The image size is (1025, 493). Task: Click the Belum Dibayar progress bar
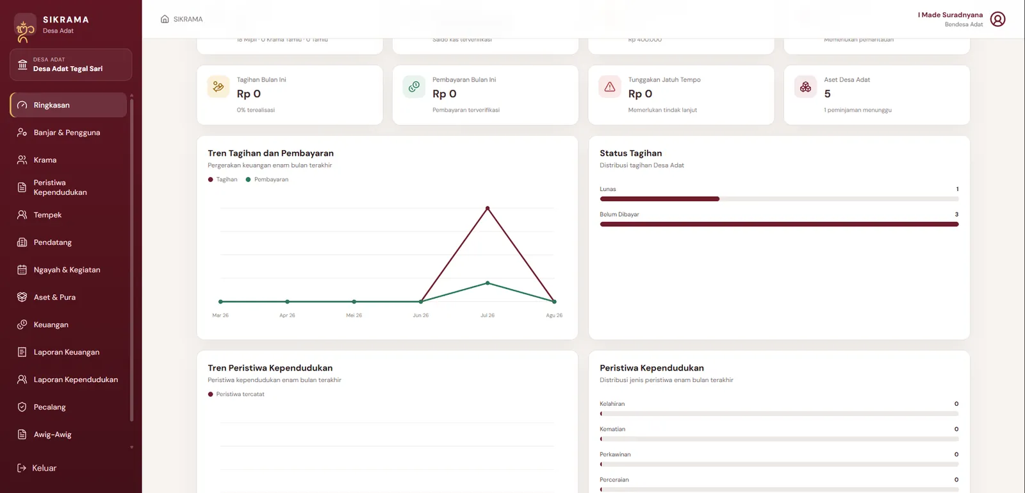[x=779, y=224]
